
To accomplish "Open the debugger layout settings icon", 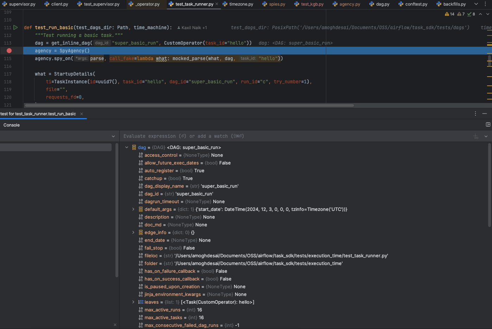I will [488, 124].
